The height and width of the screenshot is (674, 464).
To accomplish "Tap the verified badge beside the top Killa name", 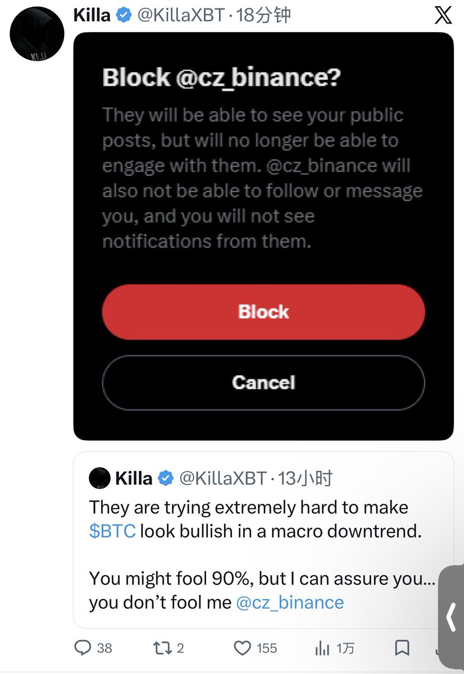I will point(124,16).
